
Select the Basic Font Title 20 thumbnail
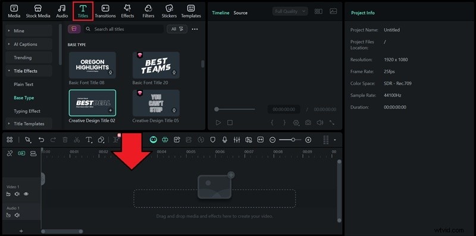(x=156, y=65)
